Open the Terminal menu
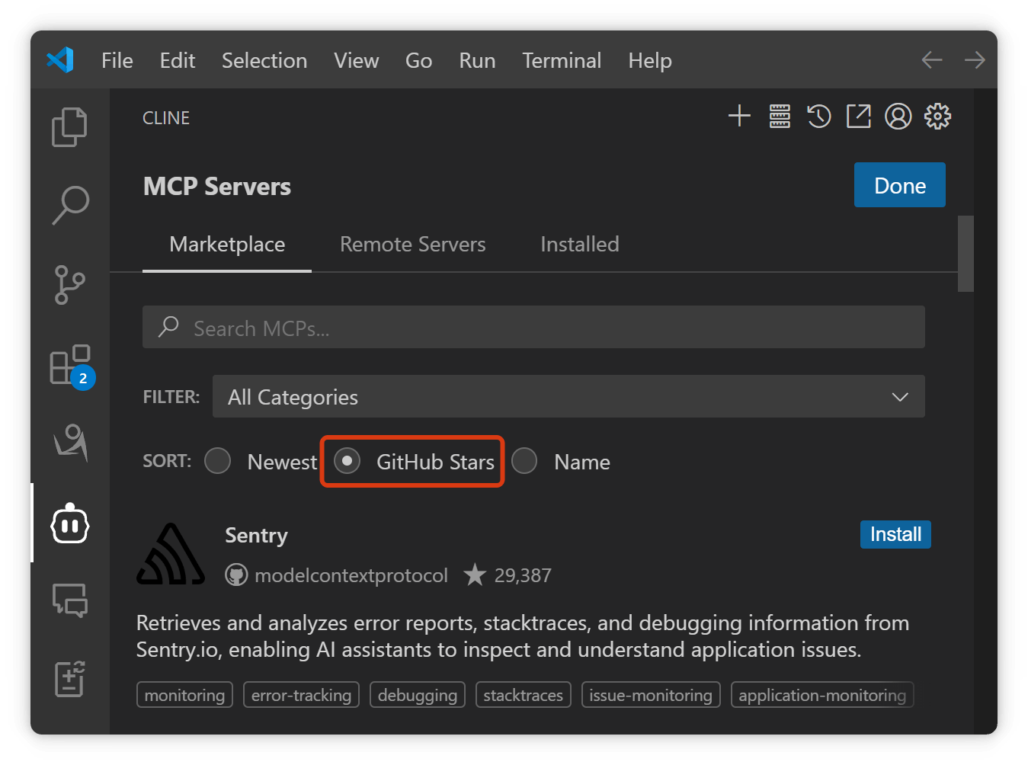 pyautogui.click(x=562, y=60)
